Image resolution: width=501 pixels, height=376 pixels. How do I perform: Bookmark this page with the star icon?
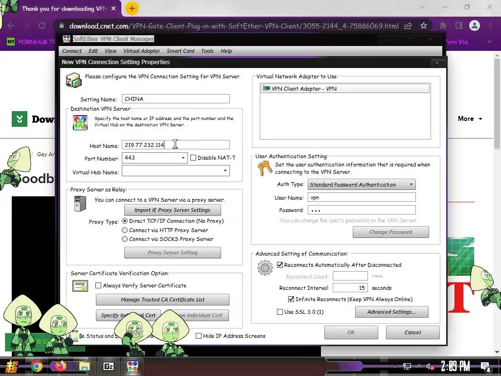pyautogui.click(x=424, y=25)
